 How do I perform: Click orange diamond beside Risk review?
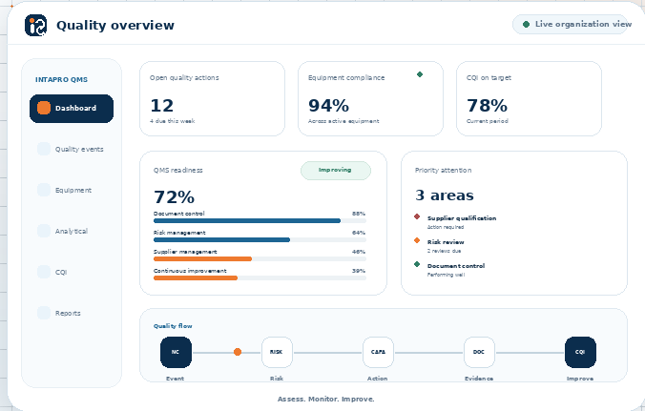tap(417, 240)
